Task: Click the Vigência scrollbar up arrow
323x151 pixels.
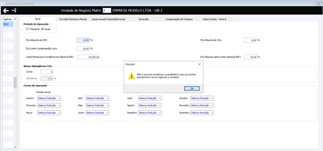Action: (15, 19)
